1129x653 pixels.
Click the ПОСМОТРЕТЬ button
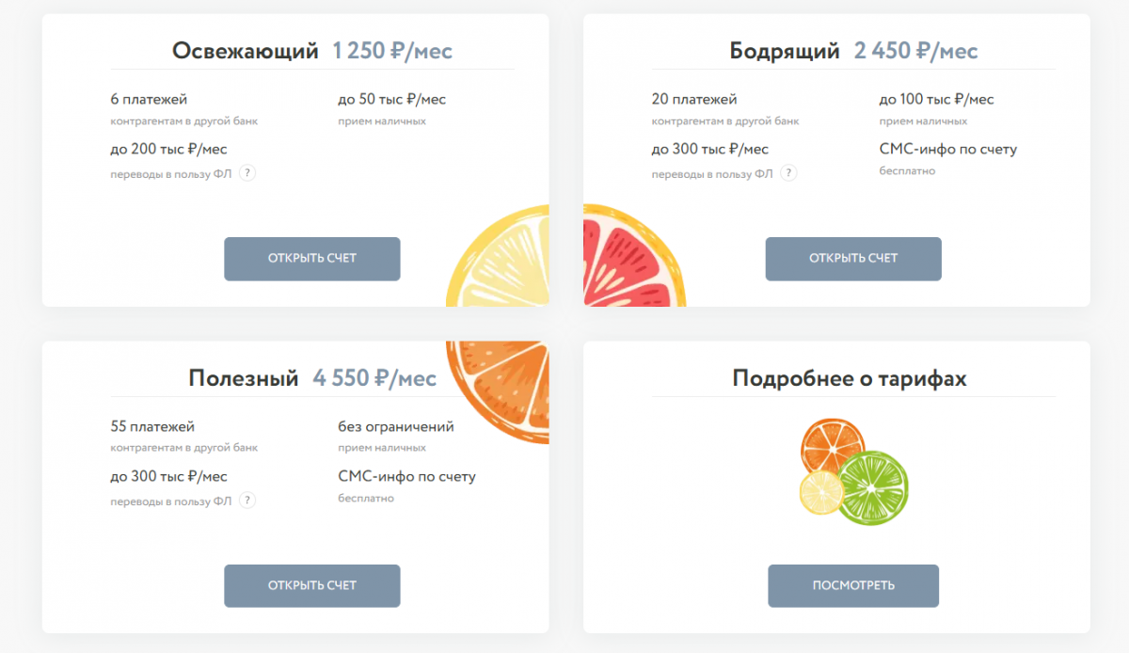point(853,585)
